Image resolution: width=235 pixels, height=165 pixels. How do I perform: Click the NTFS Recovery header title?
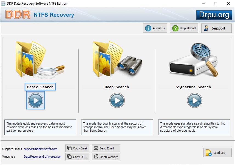[54, 15]
